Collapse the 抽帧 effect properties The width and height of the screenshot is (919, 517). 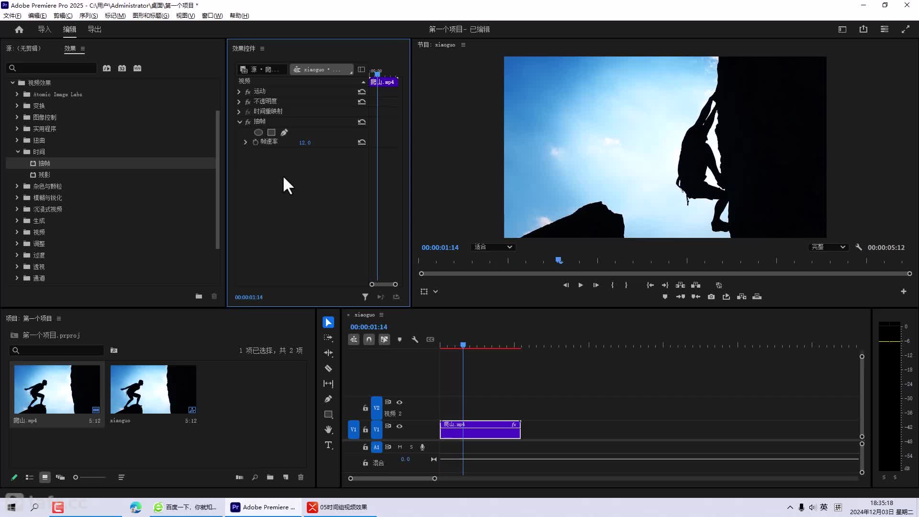click(239, 122)
